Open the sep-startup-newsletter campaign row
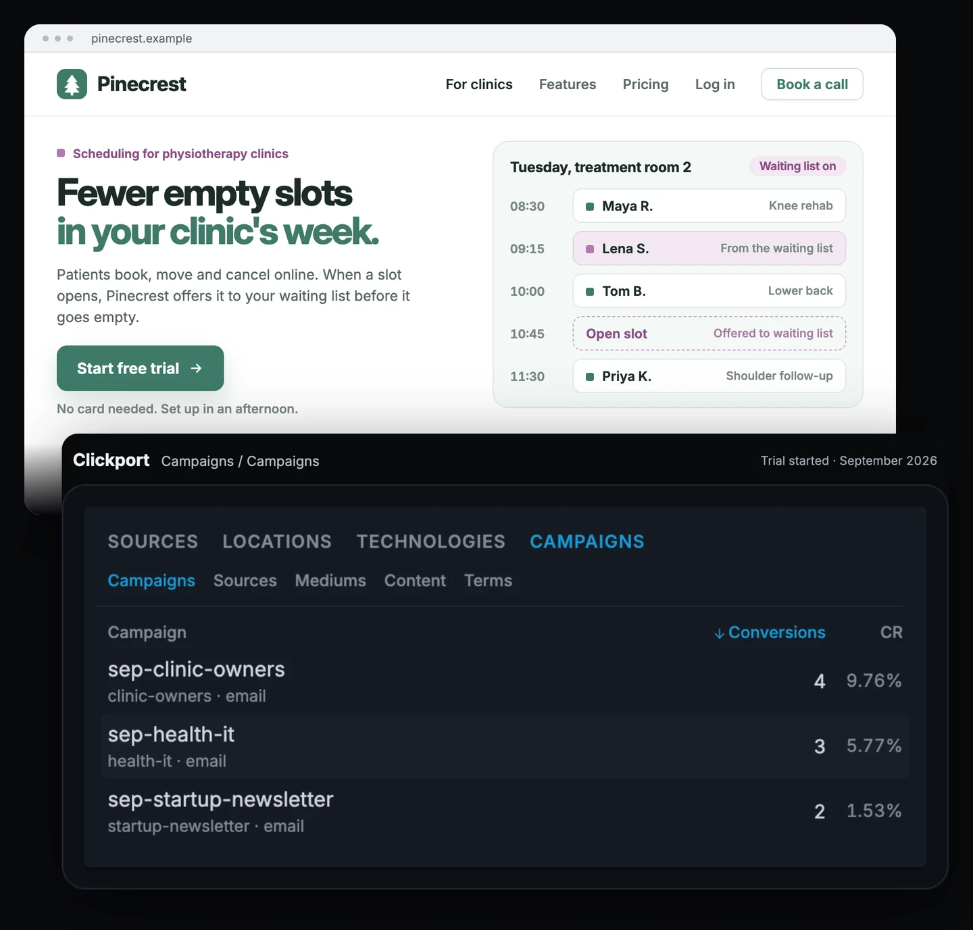This screenshot has height=930, width=973. (x=505, y=810)
